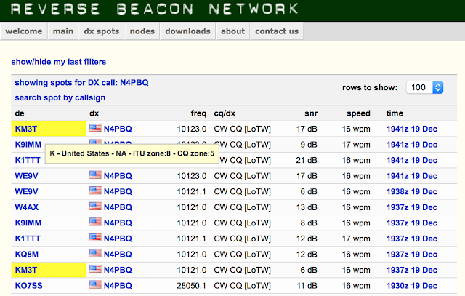Click the flag icon in the KO7SS row
The height and width of the screenshot is (296, 465).
click(95, 284)
